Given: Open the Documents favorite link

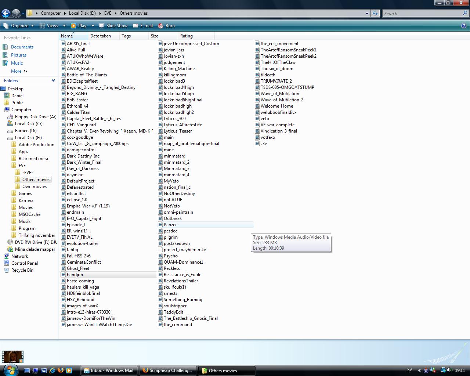Looking at the screenshot, I should 22,47.
